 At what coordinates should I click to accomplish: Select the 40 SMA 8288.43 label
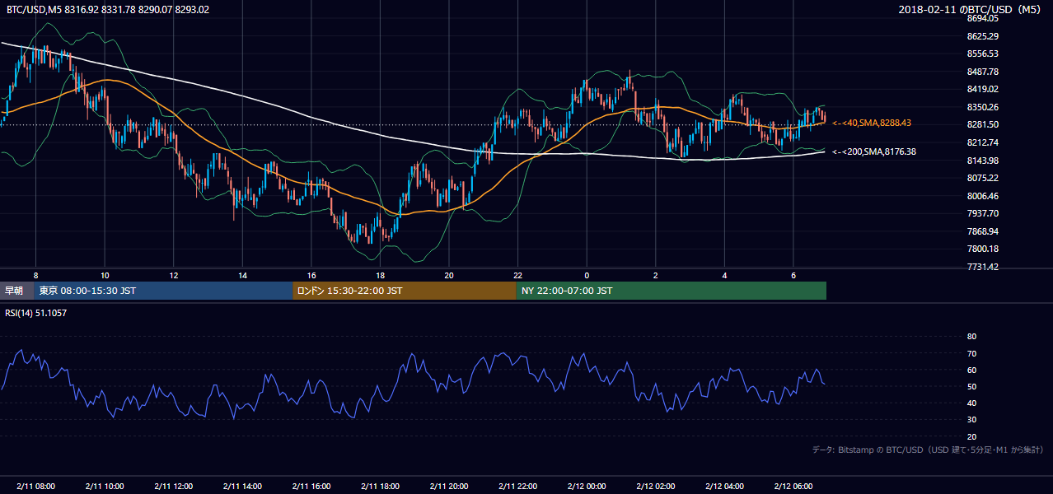[872, 123]
